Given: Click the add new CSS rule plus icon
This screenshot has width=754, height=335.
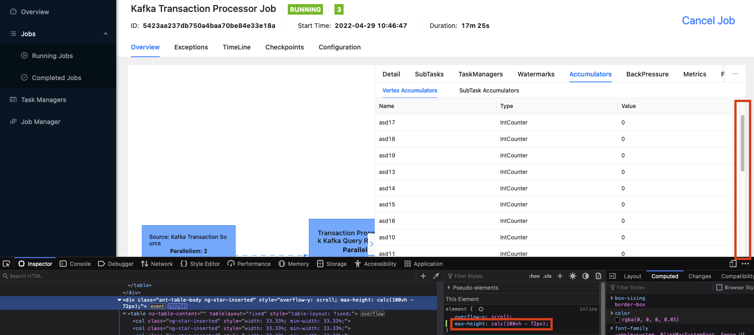Looking at the screenshot, I should pyautogui.click(x=560, y=276).
